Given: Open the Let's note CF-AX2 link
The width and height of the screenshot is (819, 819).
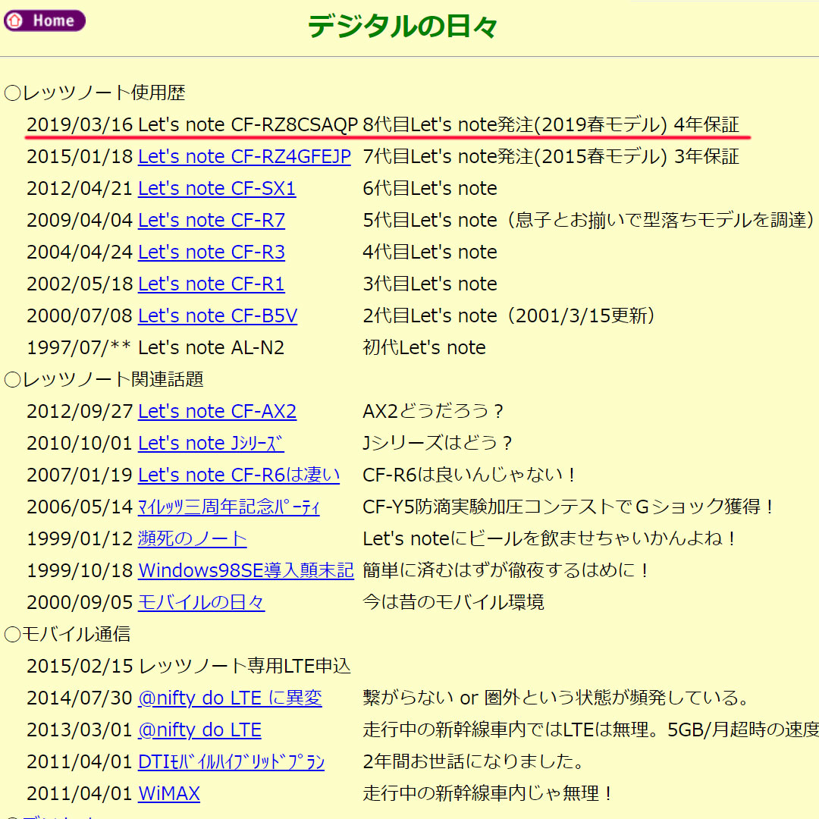Looking at the screenshot, I should 218,412.
